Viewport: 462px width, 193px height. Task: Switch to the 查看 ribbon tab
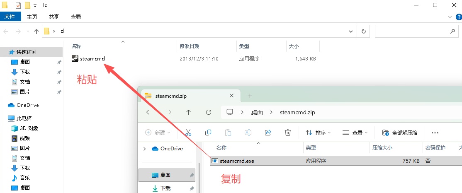(x=76, y=17)
